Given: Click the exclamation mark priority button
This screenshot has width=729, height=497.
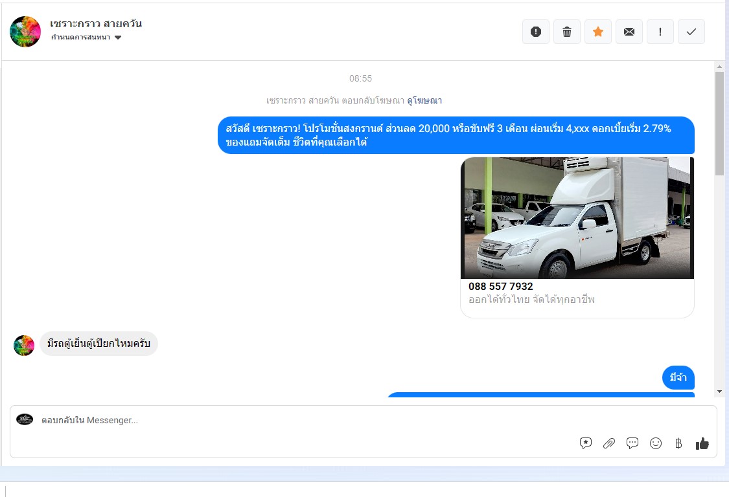Looking at the screenshot, I should point(660,32).
